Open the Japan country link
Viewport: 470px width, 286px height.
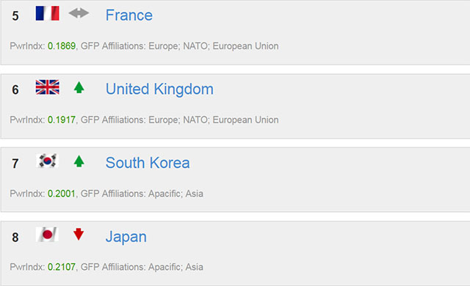coord(126,237)
